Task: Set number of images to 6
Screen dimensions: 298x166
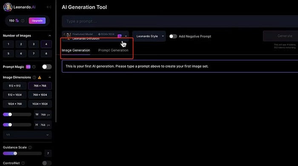Action: pyautogui.click(x=21, y=54)
